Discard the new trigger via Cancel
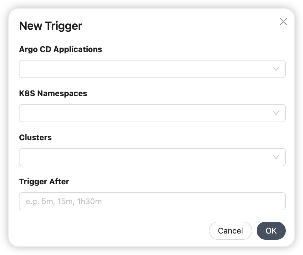 click(230, 231)
